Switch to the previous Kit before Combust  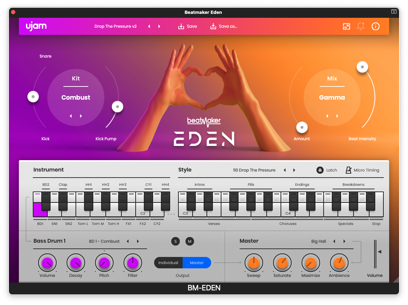click(71, 116)
